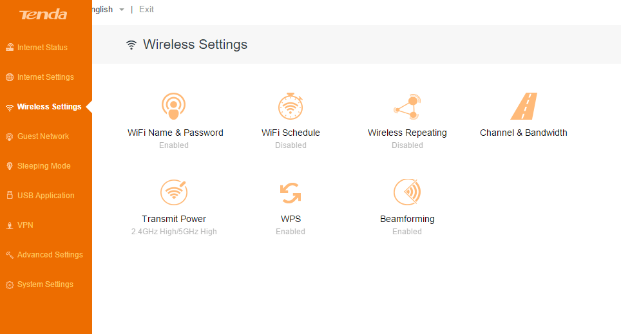
Task: Select Guest Network sidebar item
Action: 43,136
